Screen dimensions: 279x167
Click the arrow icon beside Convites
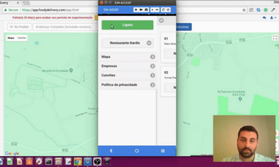pyautogui.click(x=153, y=75)
